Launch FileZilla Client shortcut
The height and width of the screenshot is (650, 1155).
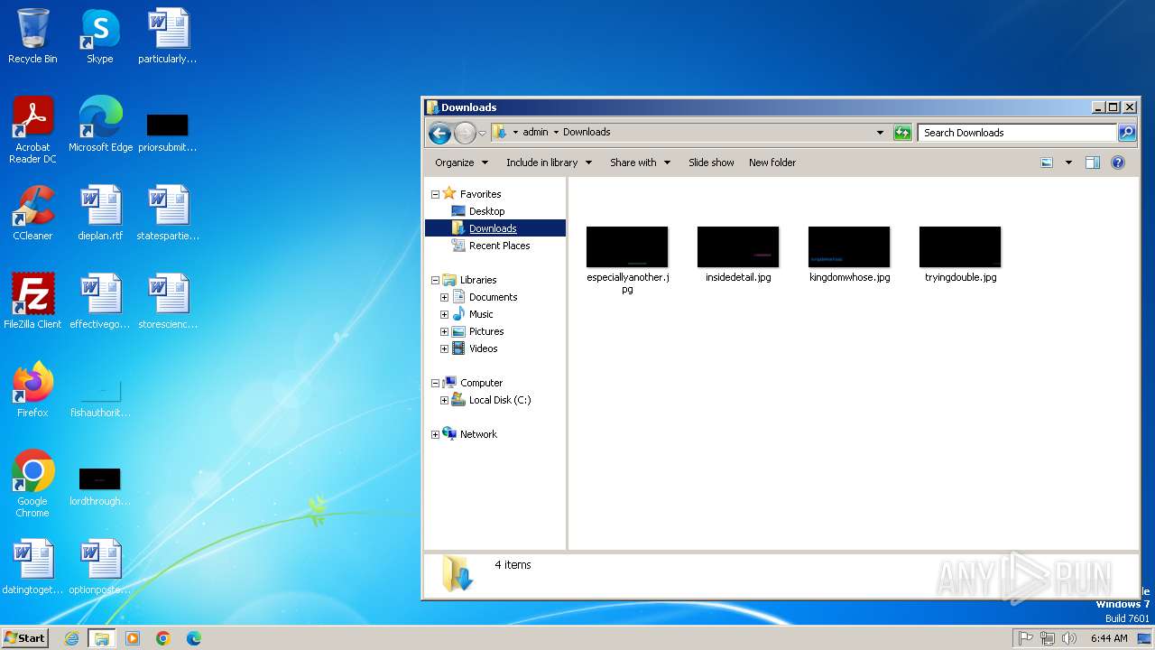[32, 302]
